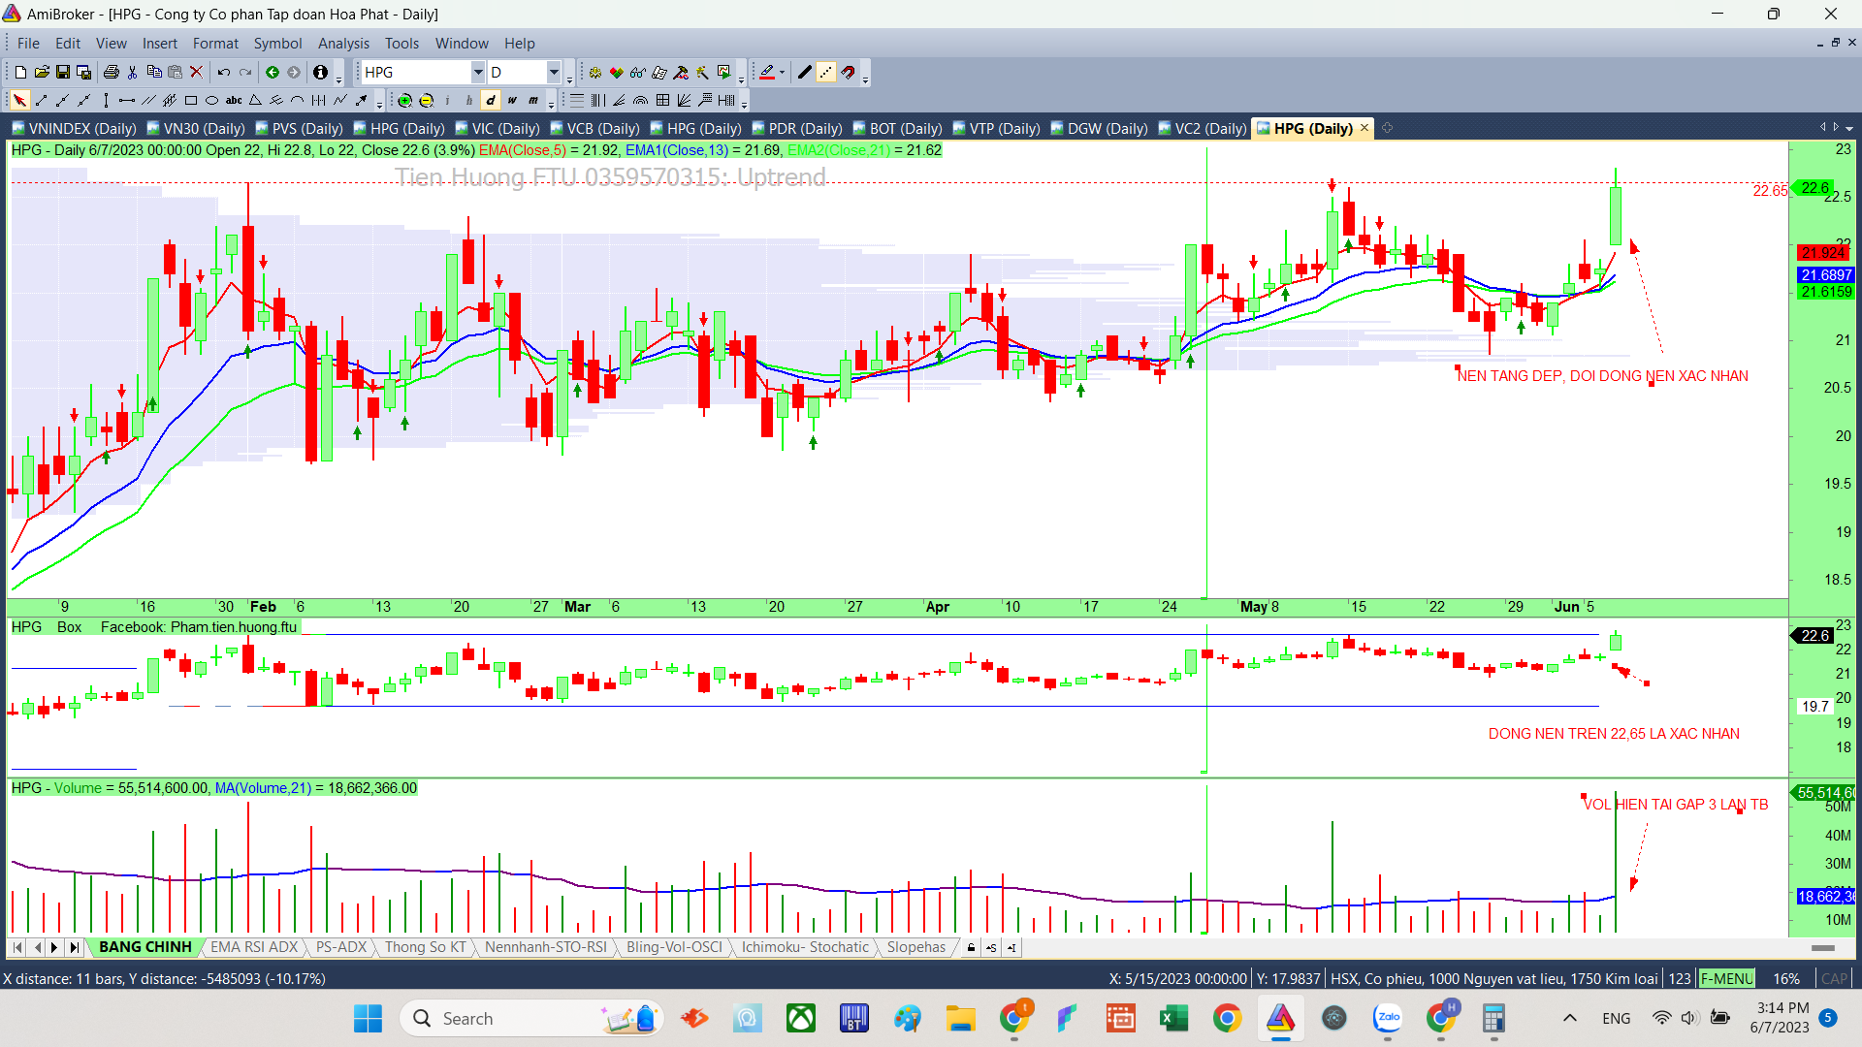Click the F-MENU status bar button
1862x1047 pixels.
1726,979
